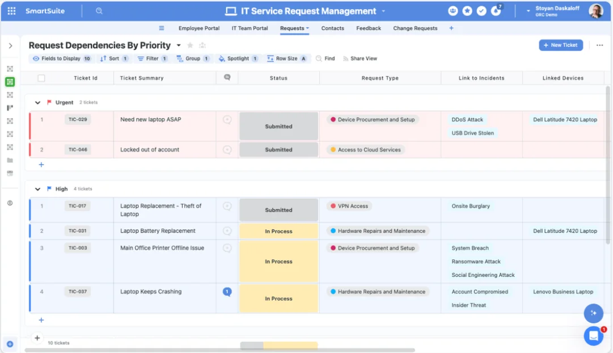
Task: Open the Row Size options
Action: [288, 58]
